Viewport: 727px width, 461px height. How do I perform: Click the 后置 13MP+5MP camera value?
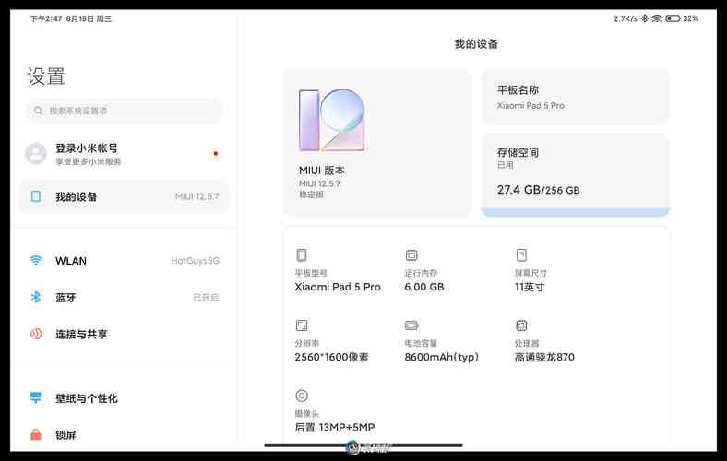tap(335, 427)
